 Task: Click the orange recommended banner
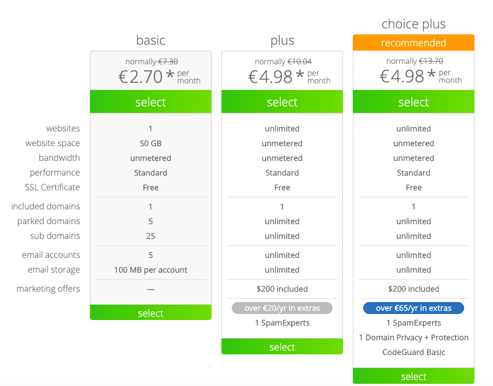click(413, 43)
